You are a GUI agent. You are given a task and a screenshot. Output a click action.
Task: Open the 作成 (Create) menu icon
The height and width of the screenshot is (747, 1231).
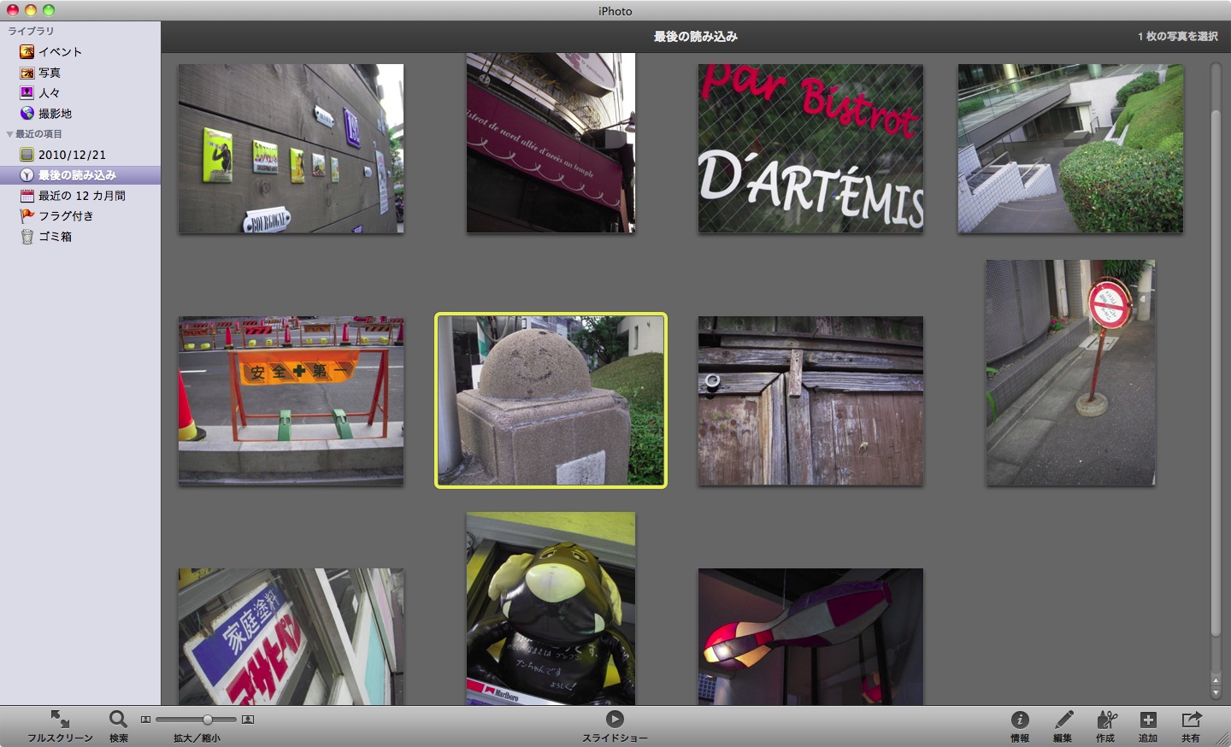(x=1106, y=724)
